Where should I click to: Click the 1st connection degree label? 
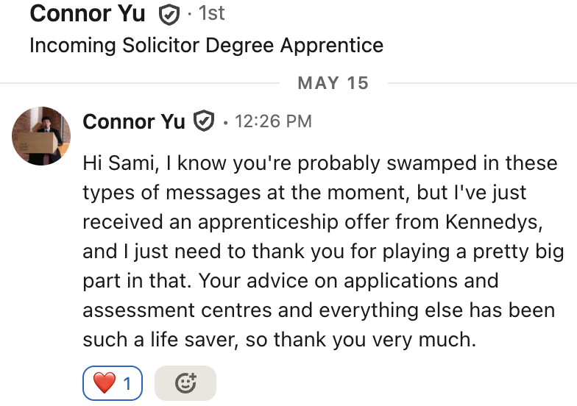[x=212, y=13]
